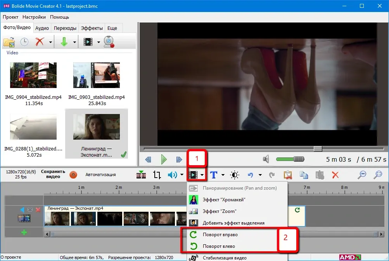This screenshot has height=261, width=389.
Task: Switch to the Эффекты tab
Action: (x=92, y=28)
